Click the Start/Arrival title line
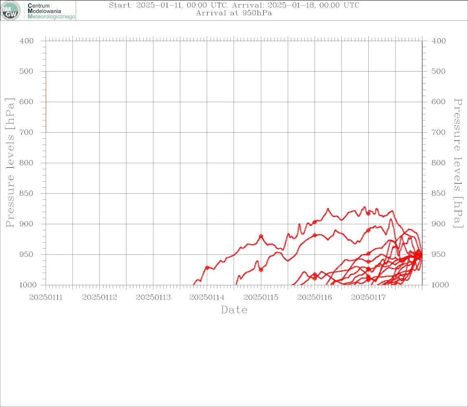This screenshot has height=407, width=468. pyautogui.click(x=234, y=5)
